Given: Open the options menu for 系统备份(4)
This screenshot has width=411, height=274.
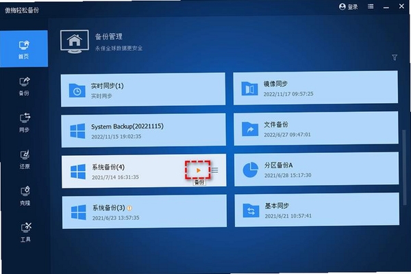Looking at the screenshot, I should click(215, 170).
